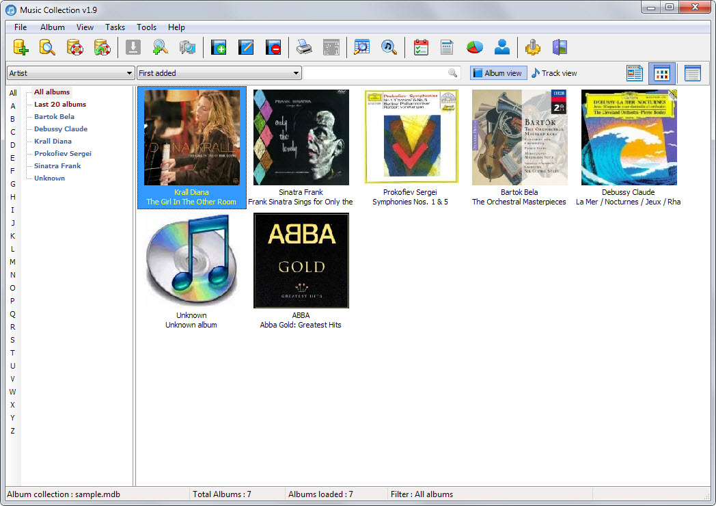Click the open database magnifier icon
The height and width of the screenshot is (506, 716).
[x=48, y=47]
